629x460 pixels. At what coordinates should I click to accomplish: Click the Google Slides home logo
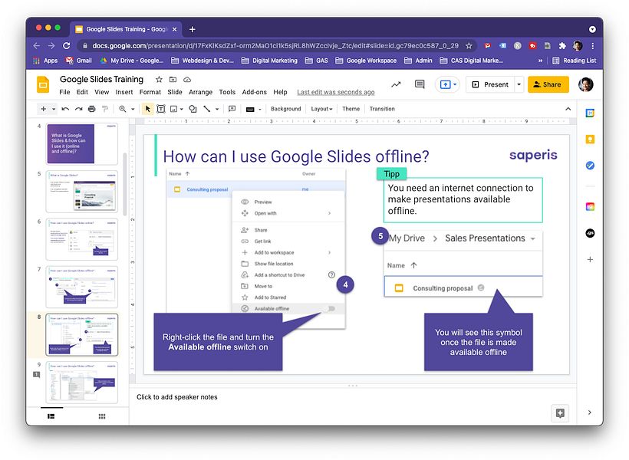(43, 84)
